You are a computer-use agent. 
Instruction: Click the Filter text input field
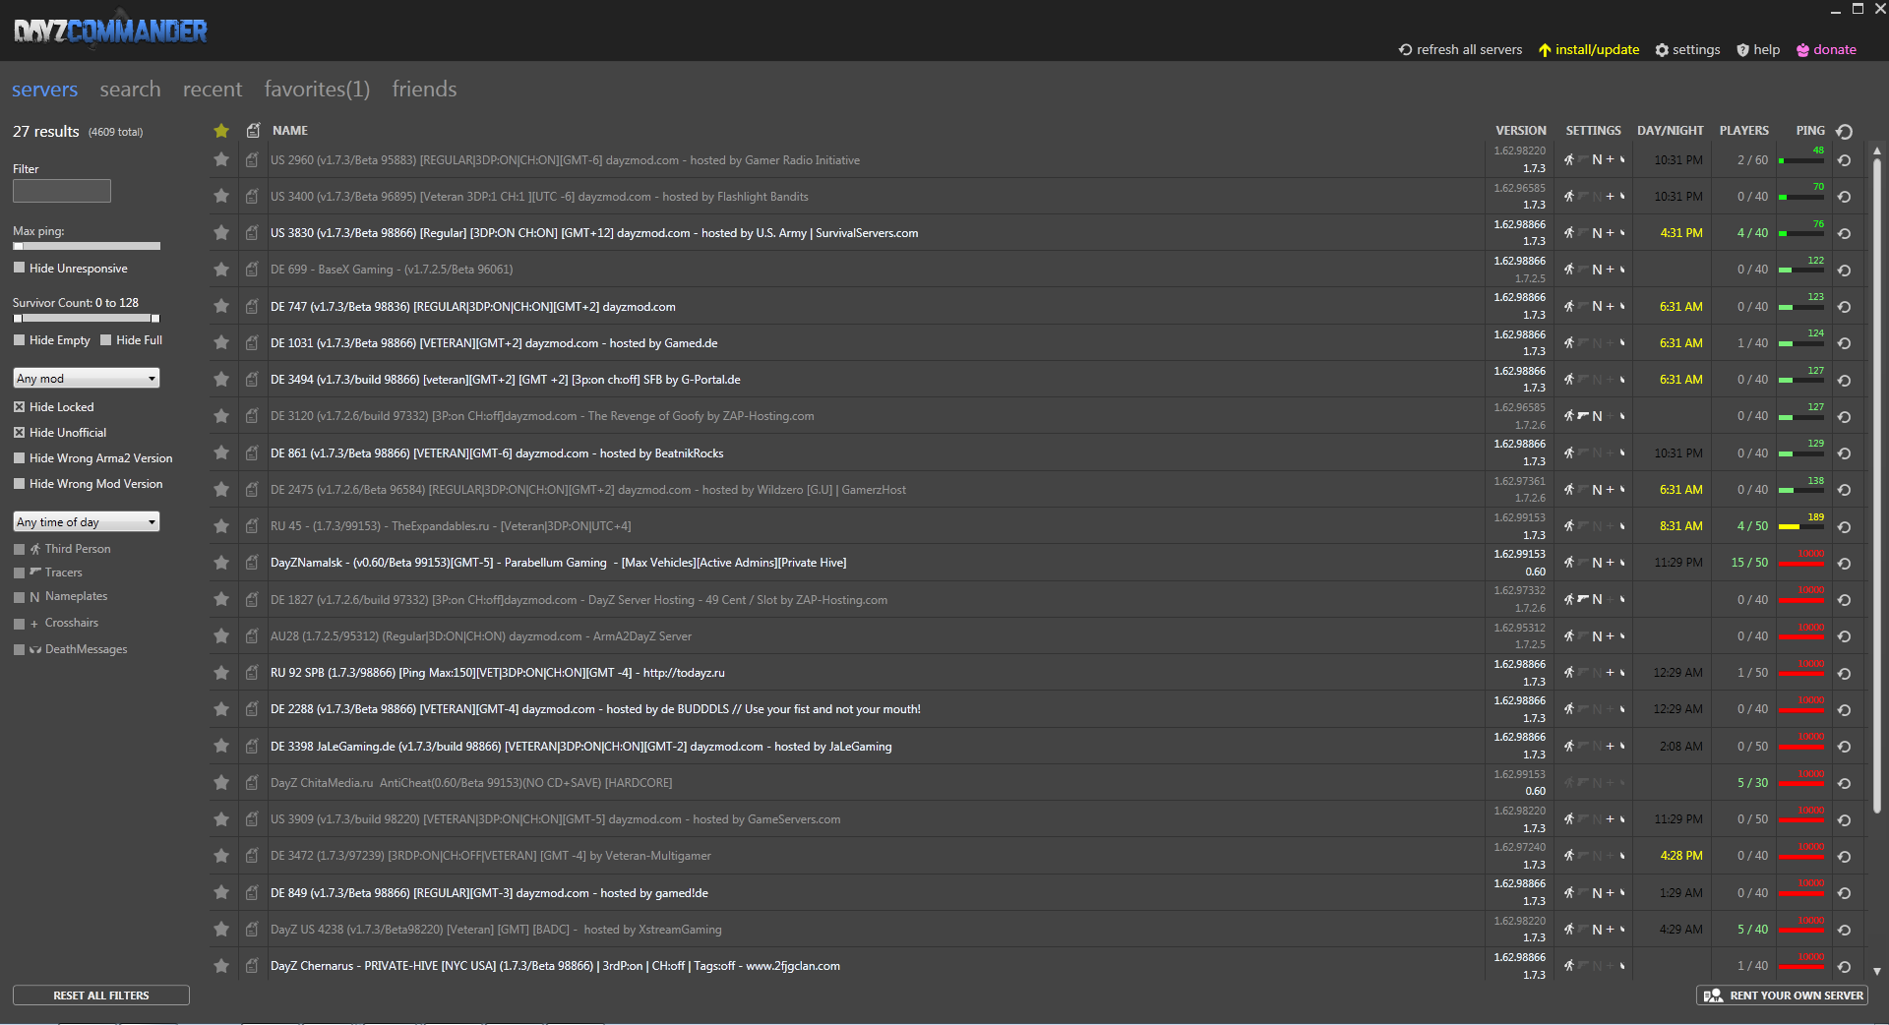(x=62, y=191)
